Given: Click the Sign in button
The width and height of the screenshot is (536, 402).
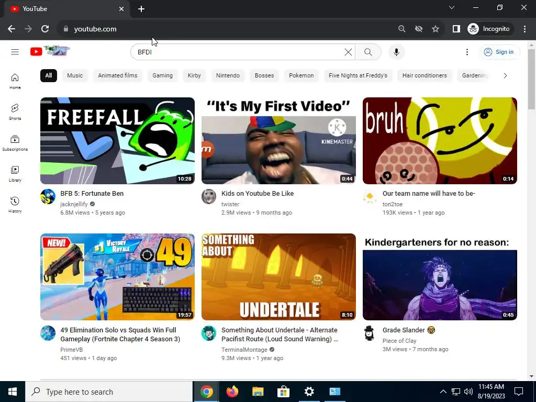Looking at the screenshot, I should (x=499, y=52).
